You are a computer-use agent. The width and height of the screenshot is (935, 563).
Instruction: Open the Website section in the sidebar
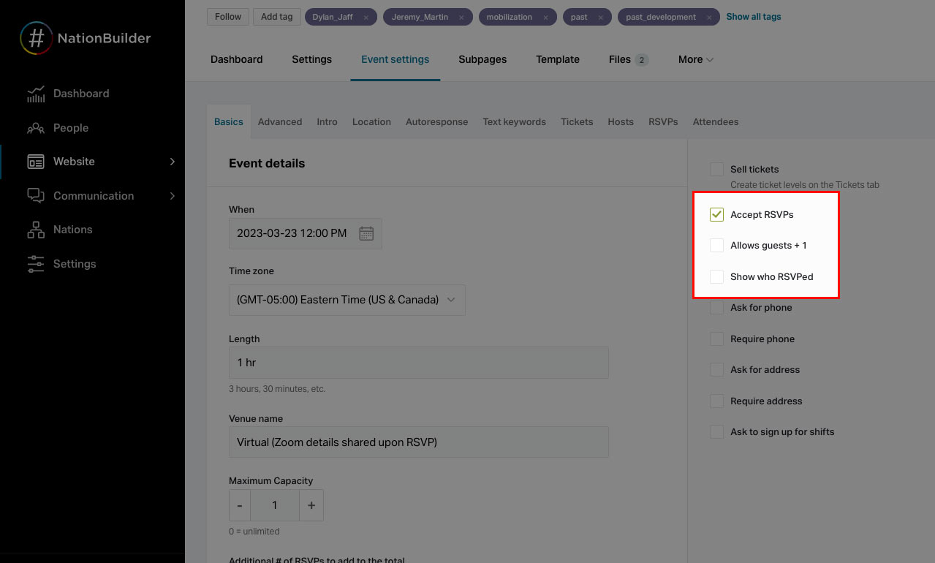click(74, 161)
